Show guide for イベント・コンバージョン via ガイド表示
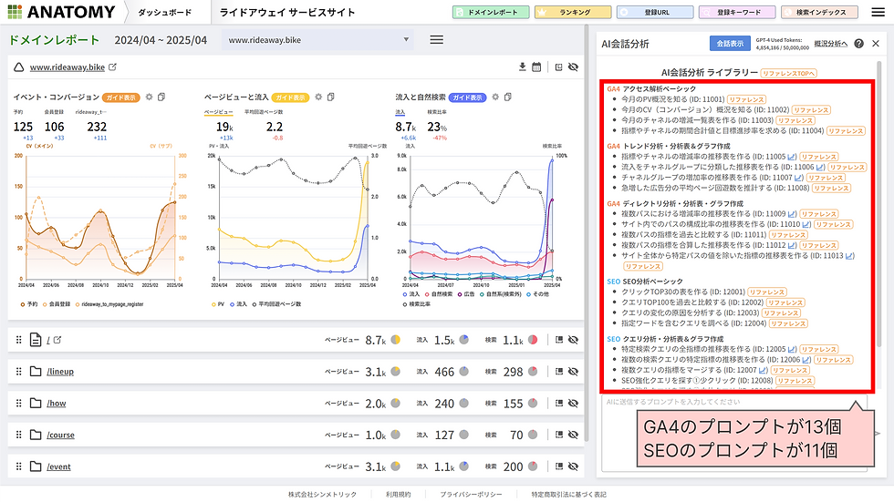Image resolution: width=894 pixels, height=502 pixels. [120, 97]
